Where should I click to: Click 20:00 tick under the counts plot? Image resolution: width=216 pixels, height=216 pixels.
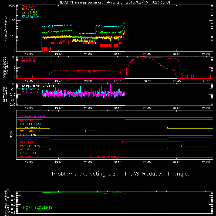pos(88,54)
